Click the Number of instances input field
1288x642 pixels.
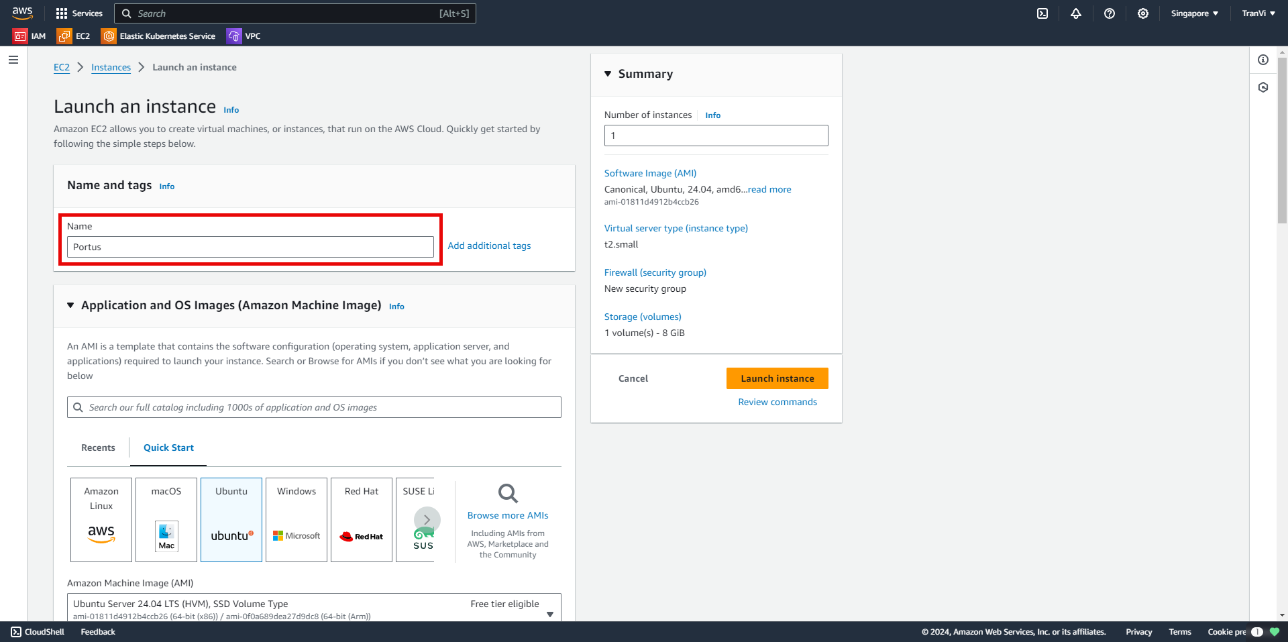click(716, 136)
